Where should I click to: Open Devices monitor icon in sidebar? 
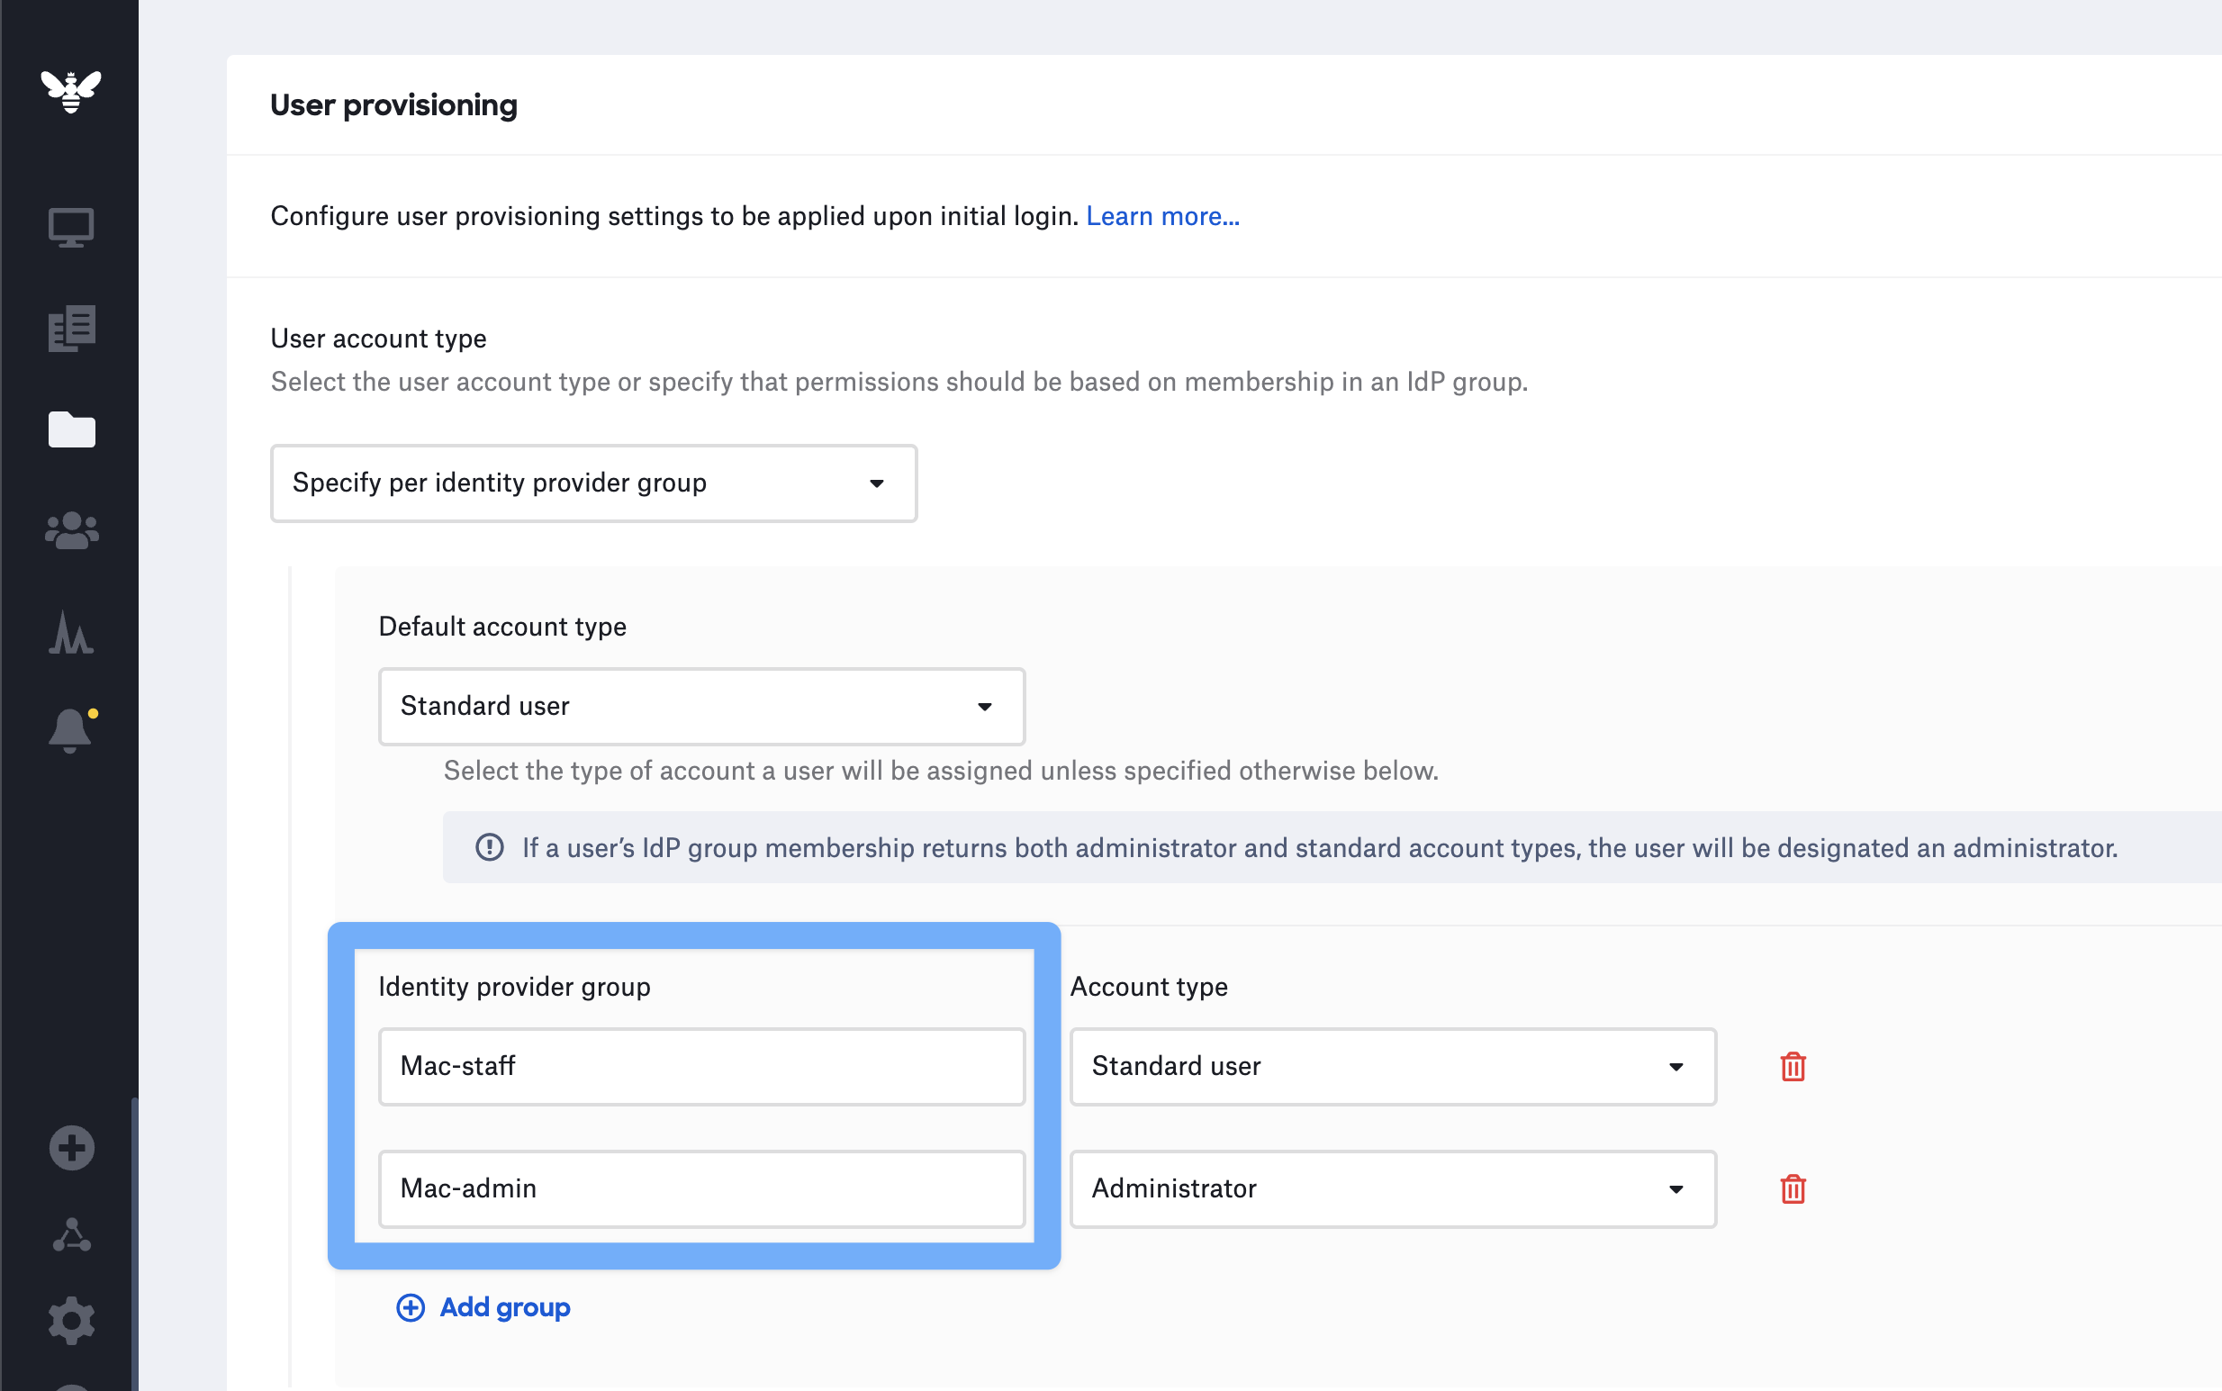pyautogui.click(x=71, y=228)
